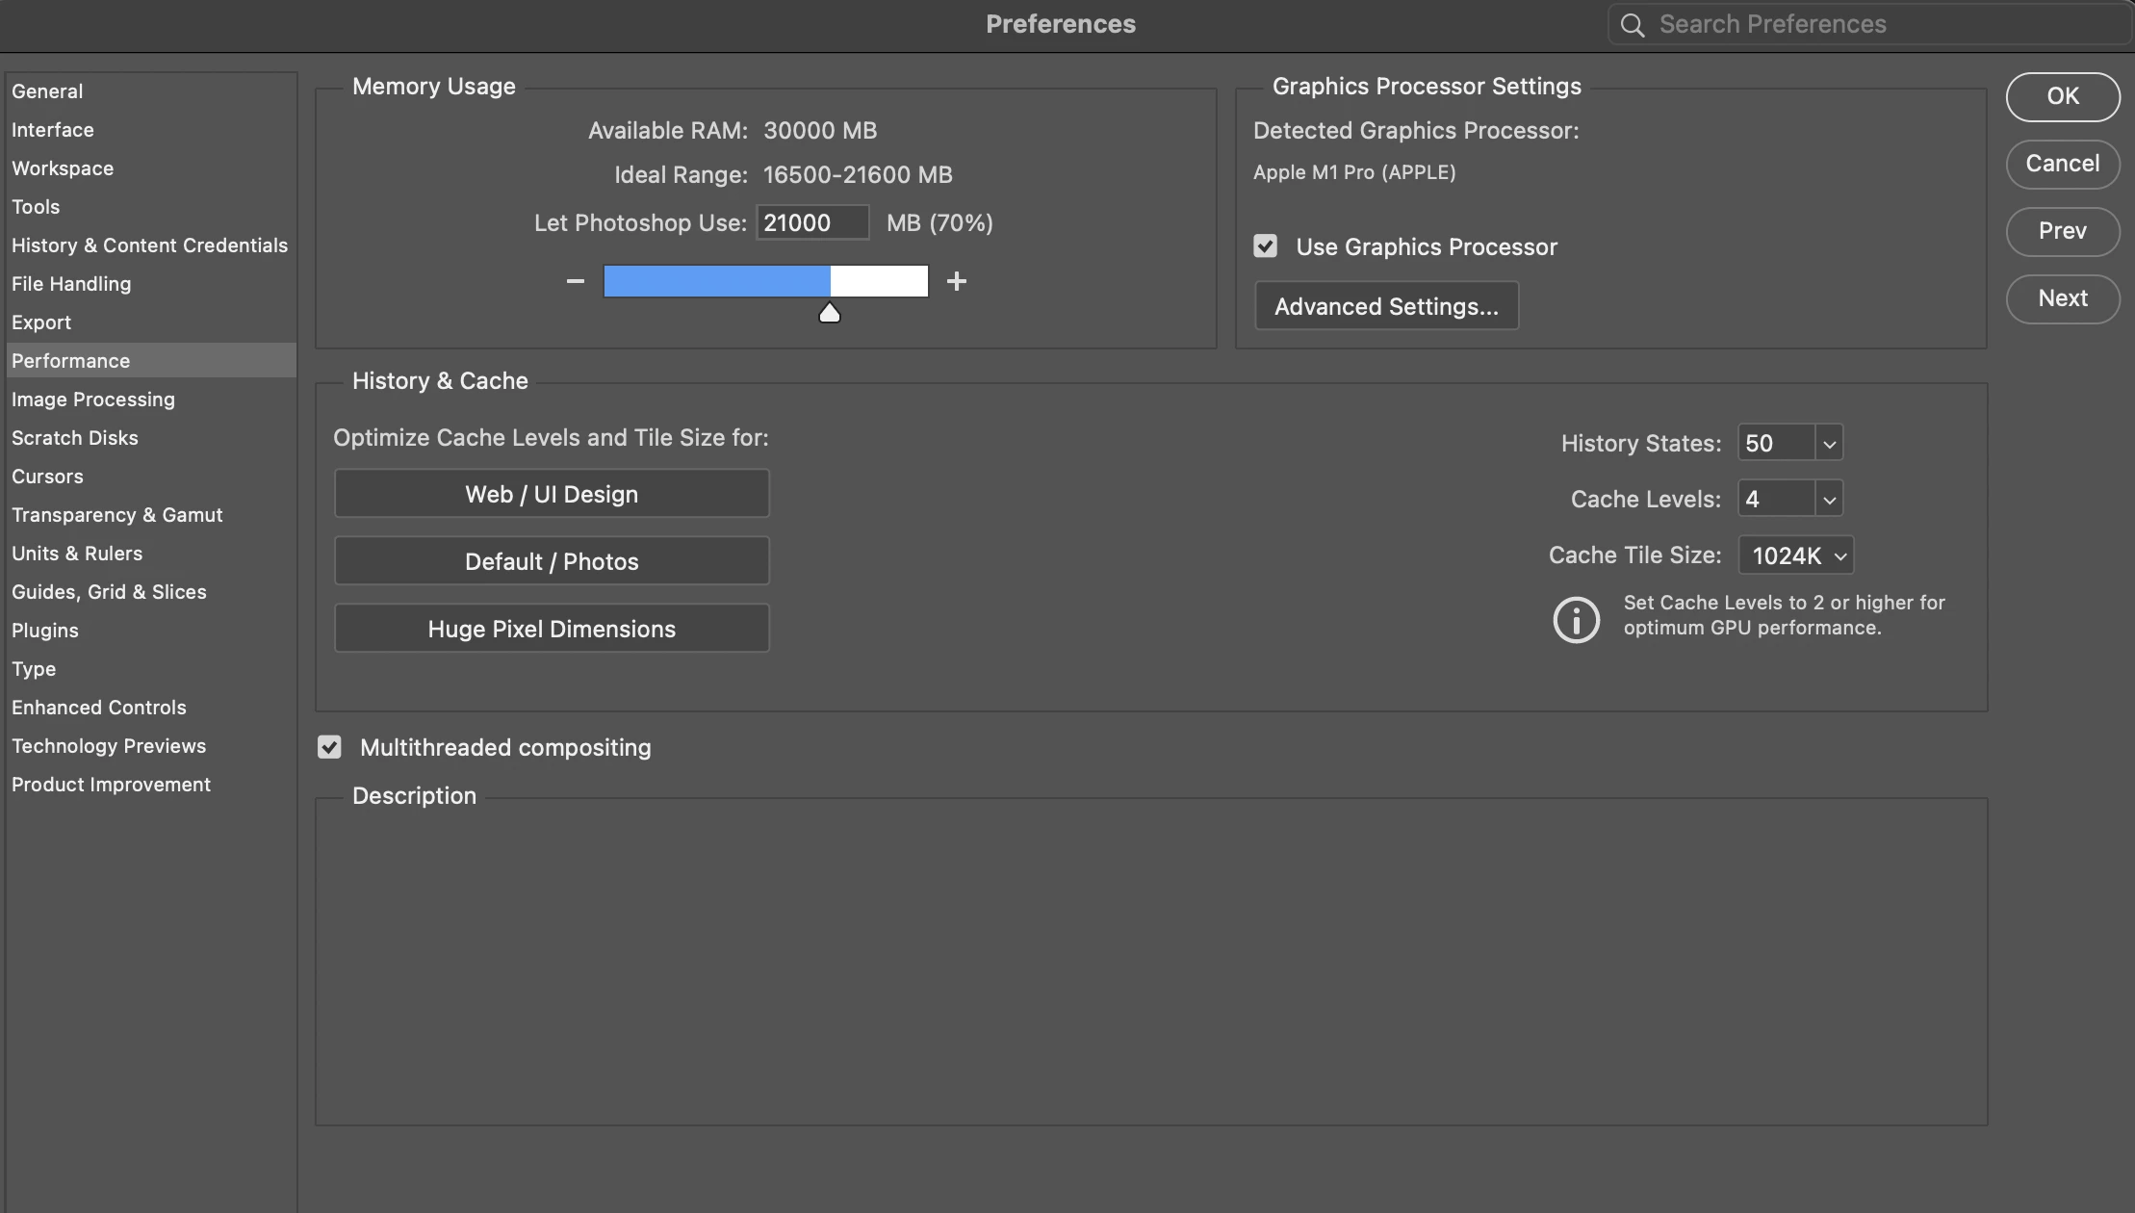Click the info icon near cache tip

point(1576,619)
